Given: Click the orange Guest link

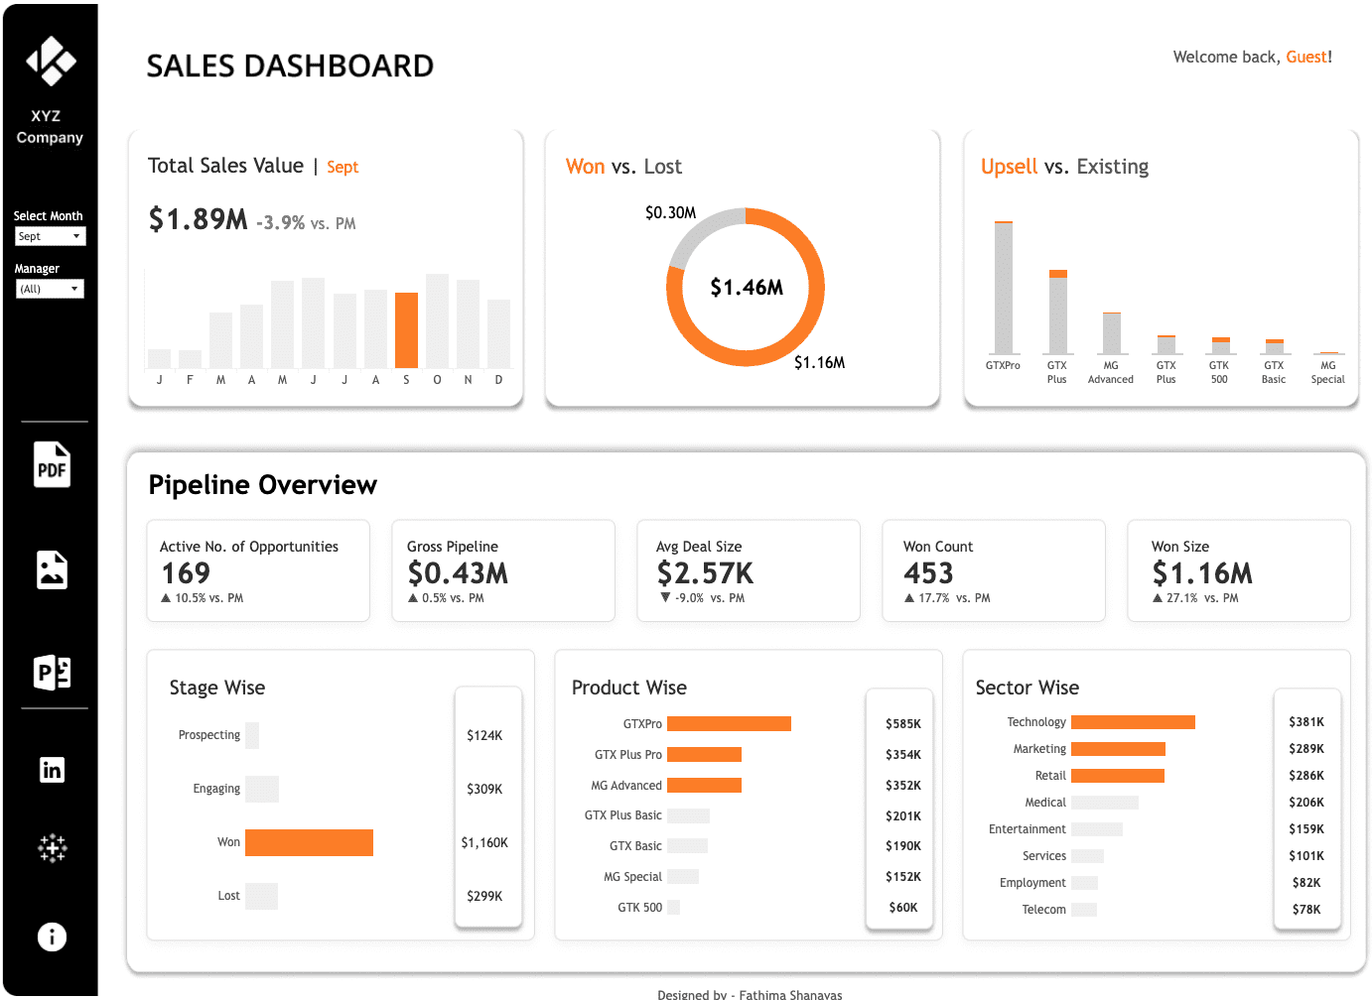Looking at the screenshot, I should pyautogui.click(x=1306, y=57).
